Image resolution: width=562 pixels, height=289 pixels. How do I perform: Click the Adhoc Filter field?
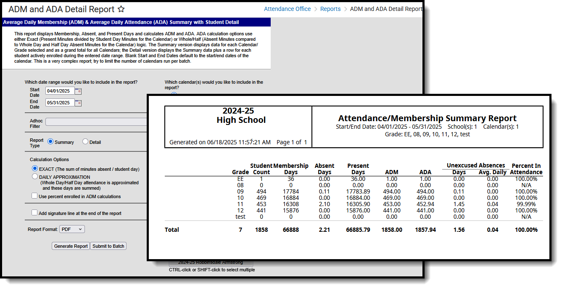click(x=96, y=122)
